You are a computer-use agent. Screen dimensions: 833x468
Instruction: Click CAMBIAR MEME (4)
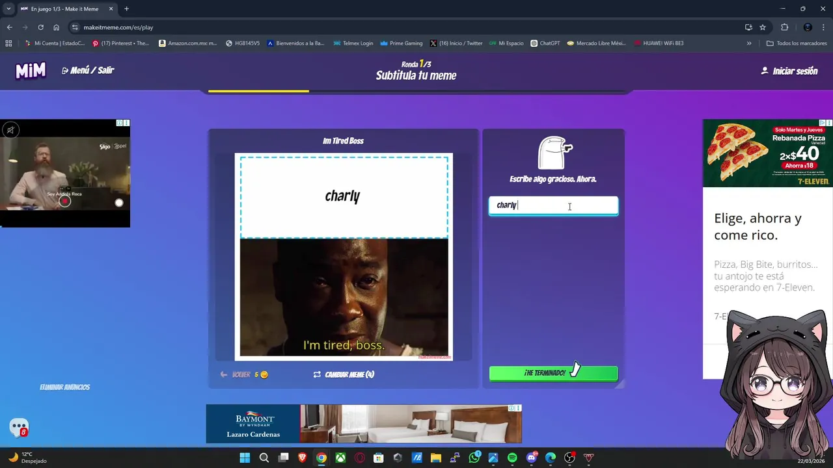[x=344, y=374]
